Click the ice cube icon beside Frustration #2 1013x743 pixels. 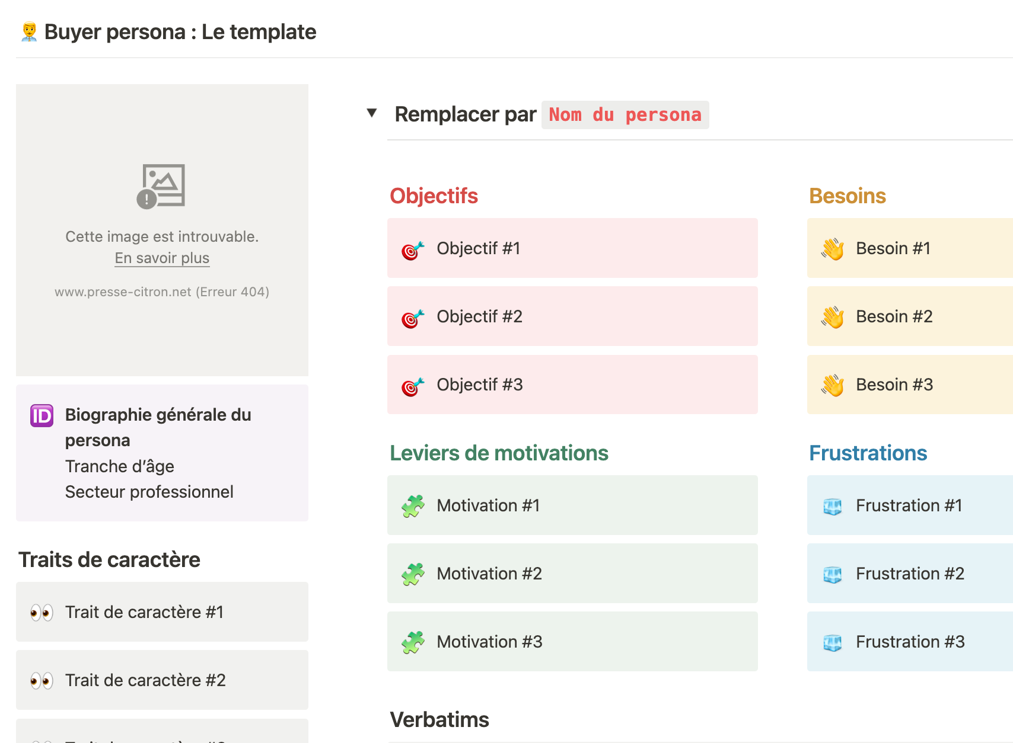click(x=833, y=574)
